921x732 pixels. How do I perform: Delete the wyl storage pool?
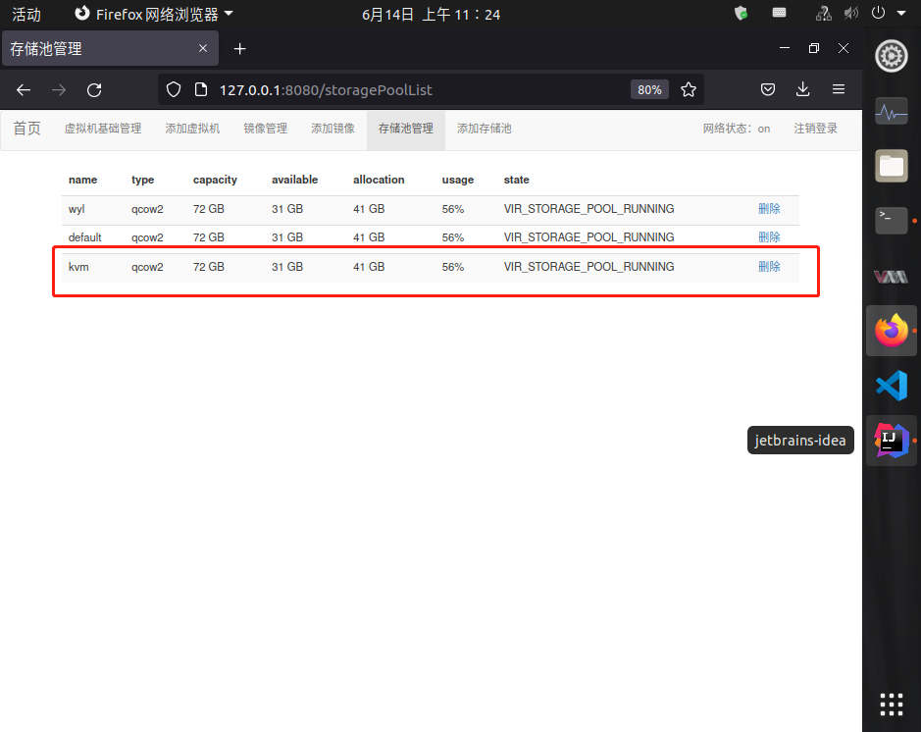click(769, 209)
